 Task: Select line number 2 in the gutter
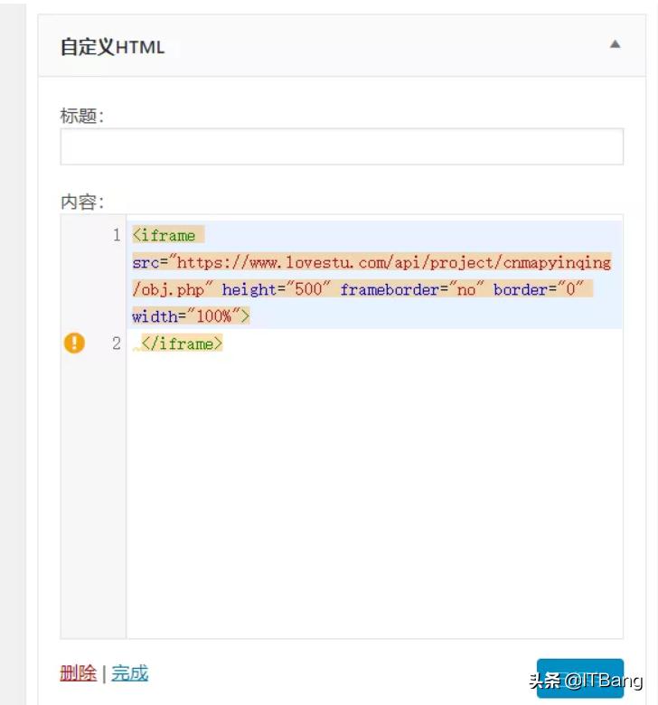click(x=117, y=343)
